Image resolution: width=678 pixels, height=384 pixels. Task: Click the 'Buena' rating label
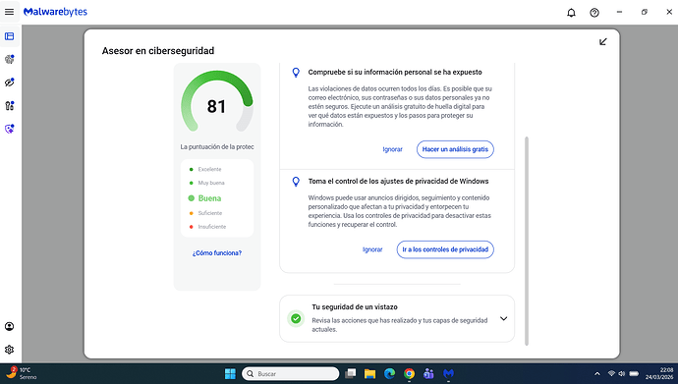(x=209, y=198)
